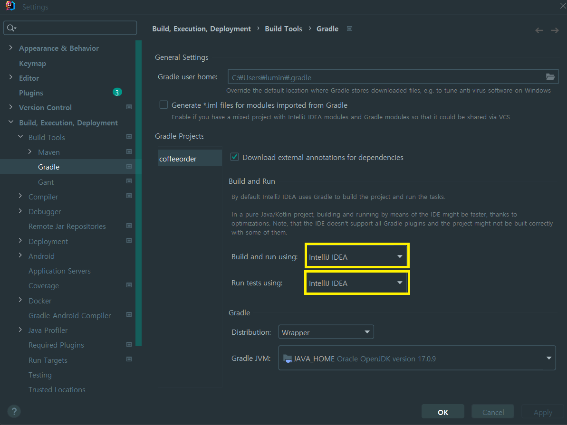Click project-settings icon next to Build Tools

point(129,137)
